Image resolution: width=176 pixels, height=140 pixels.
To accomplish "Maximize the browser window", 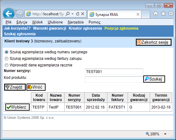I will click(x=159, y=6).
